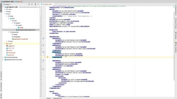Click the lombok artifactId on line 37
Viewport: 177px width, 99px height.
click(66, 64)
